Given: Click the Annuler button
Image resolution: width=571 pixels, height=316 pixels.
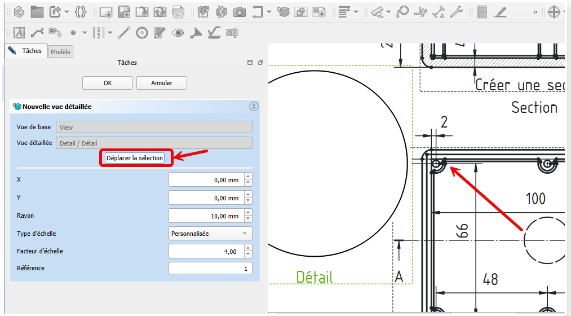Looking at the screenshot, I should coord(162,83).
